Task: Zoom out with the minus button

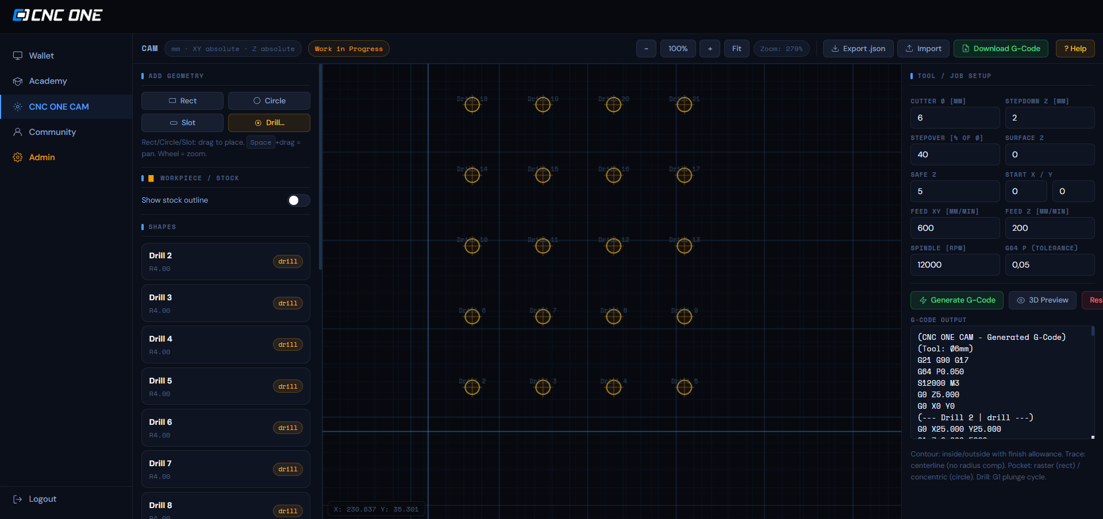Action: click(x=646, y=49)
